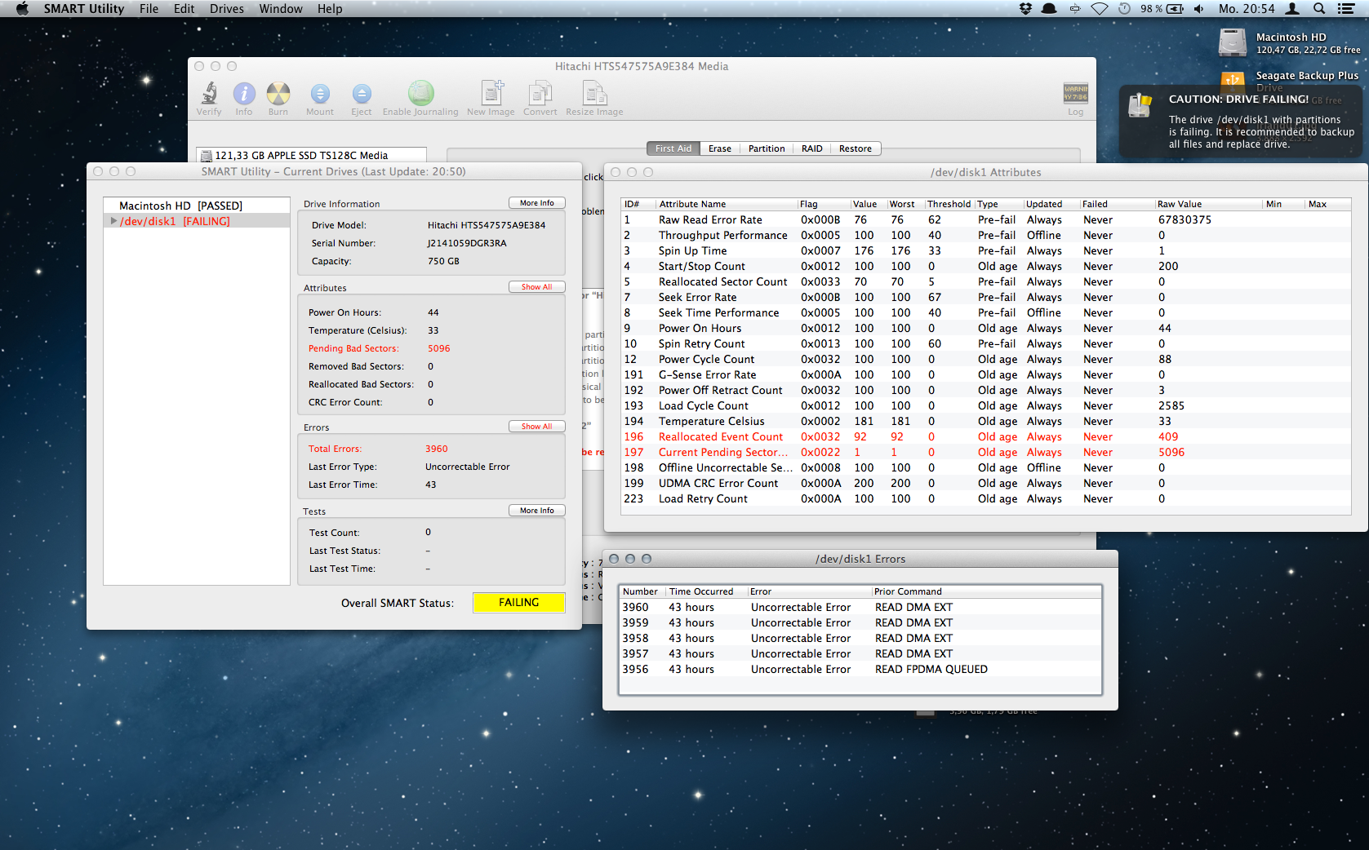Open Notification Center

pos(1346,8)
